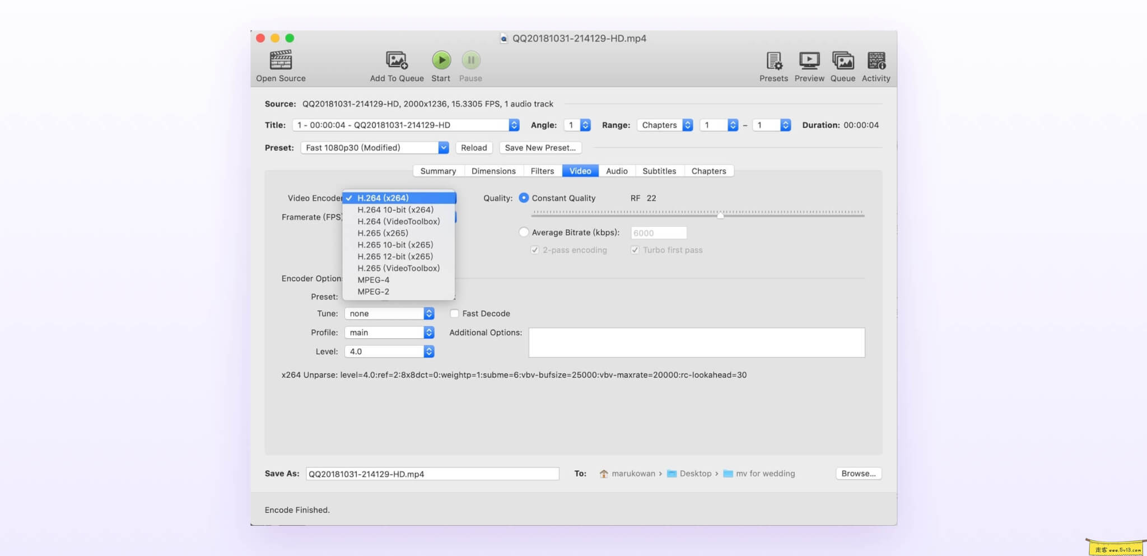
Task: Show the Queue window icon
Action: 842,60
